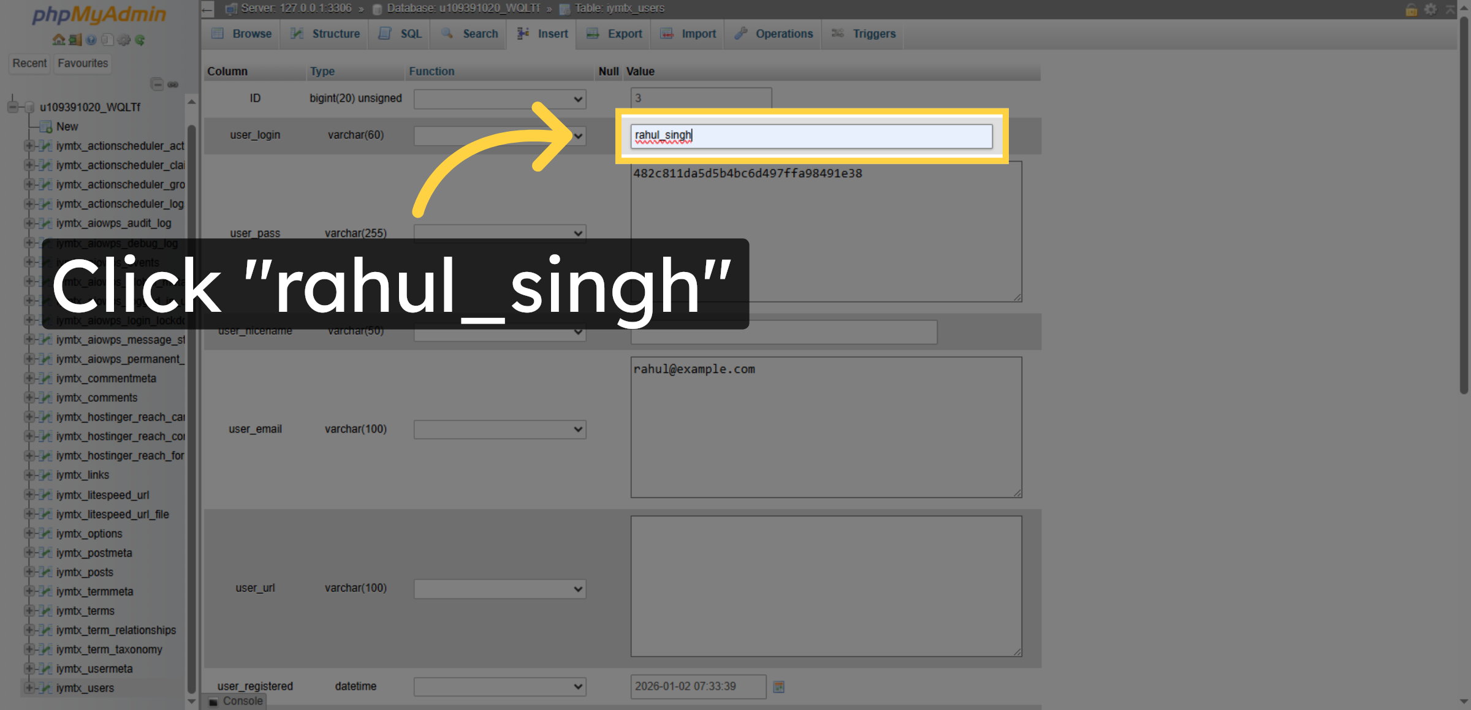This screenshot has width=1471, height=710.
Task: Expand the iymtx_users table in sidebar
Action: [30, 688]
